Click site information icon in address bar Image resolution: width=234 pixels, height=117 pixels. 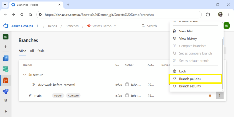click(x=40, y=15)
